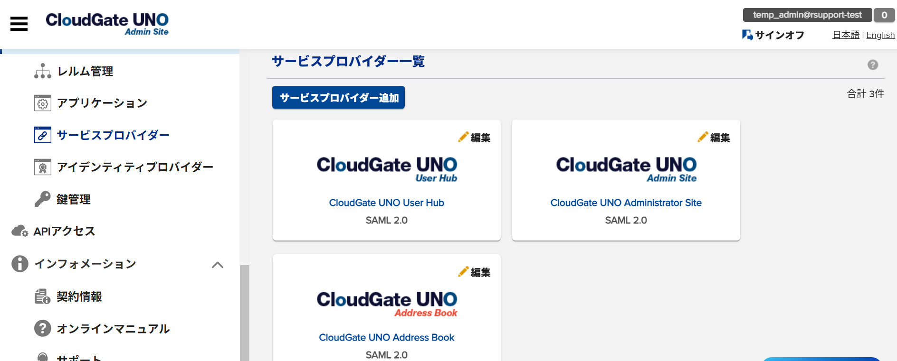Click the CloudGate UNO User Hub logo

tap(387, 169)
